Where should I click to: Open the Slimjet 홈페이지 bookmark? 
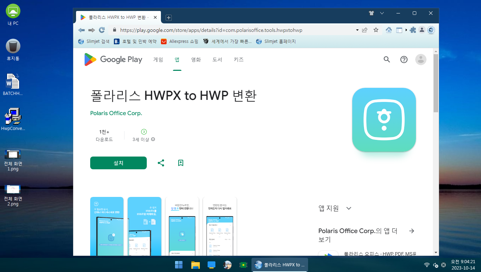[276, 41]
